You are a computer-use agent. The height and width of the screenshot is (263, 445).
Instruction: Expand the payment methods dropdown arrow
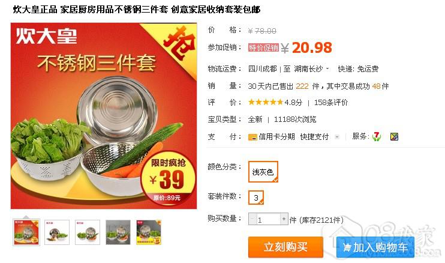coord(337,137)
